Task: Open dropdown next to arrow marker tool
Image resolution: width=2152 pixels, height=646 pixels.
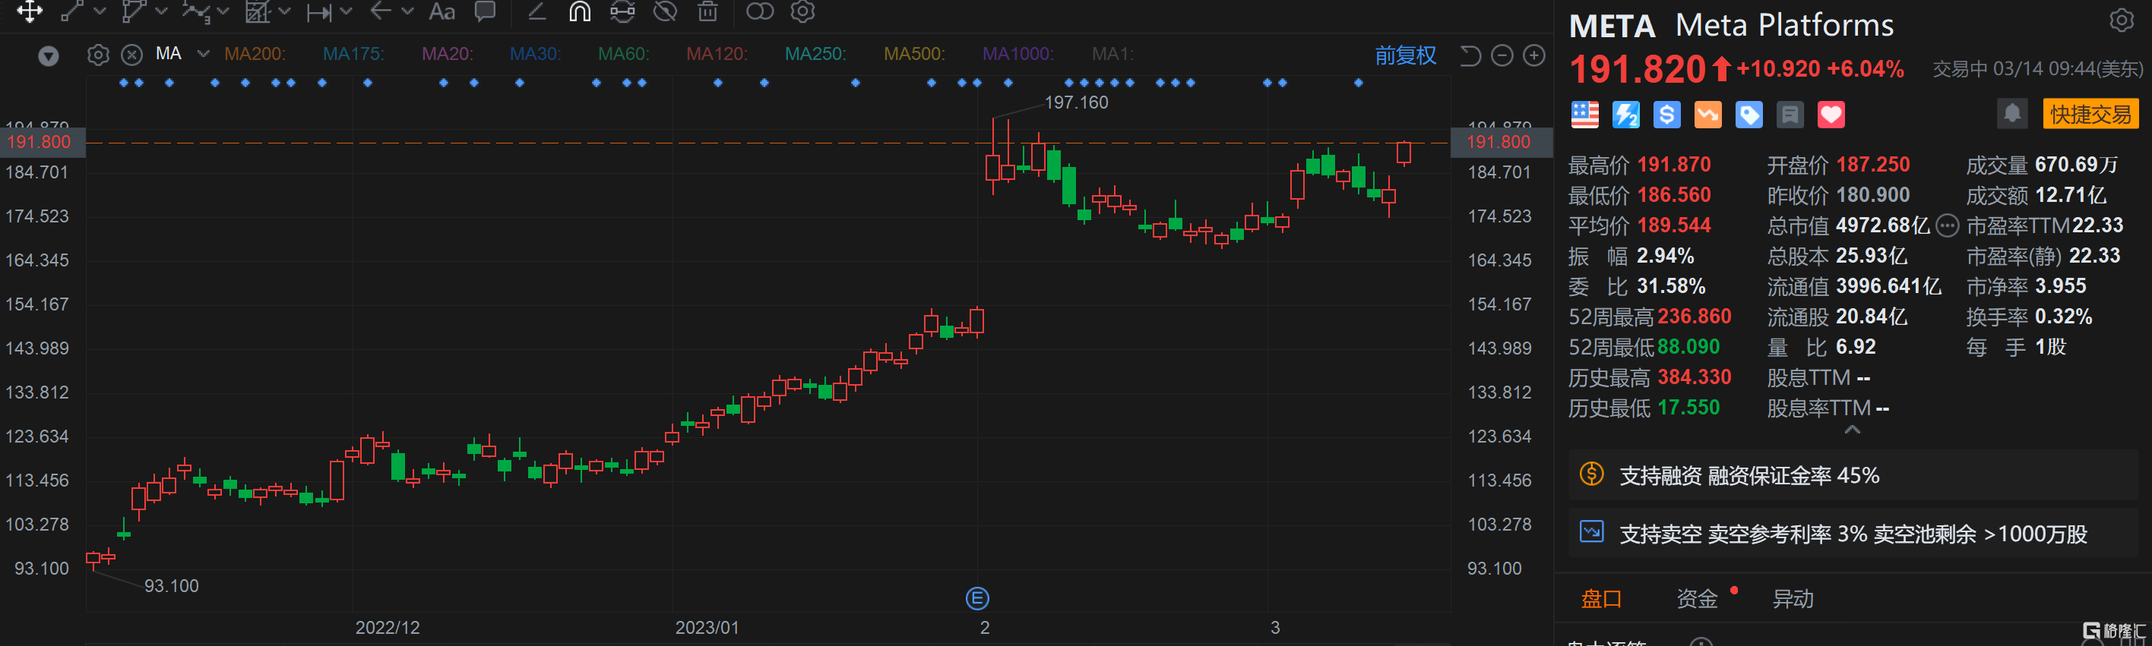Action: [x=407, y=11]
